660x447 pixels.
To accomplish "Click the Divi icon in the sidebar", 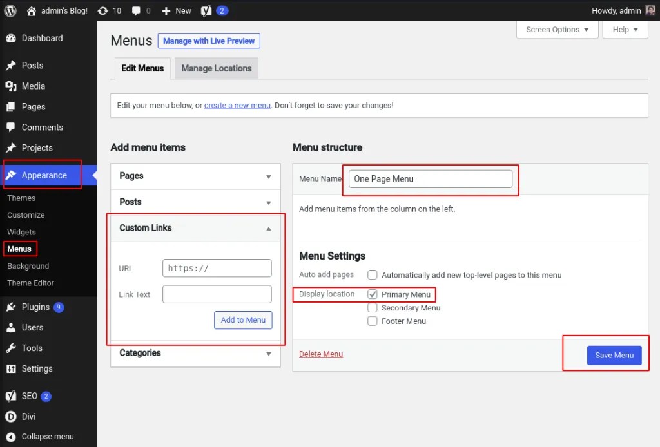I will (x=11, y=416).
